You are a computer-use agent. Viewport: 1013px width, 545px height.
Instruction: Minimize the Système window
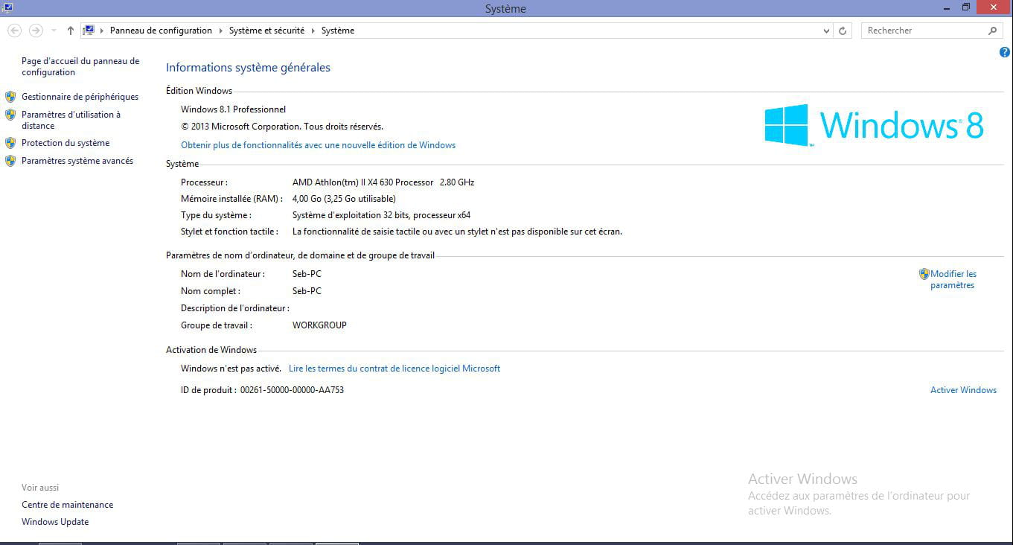[946, 7]
